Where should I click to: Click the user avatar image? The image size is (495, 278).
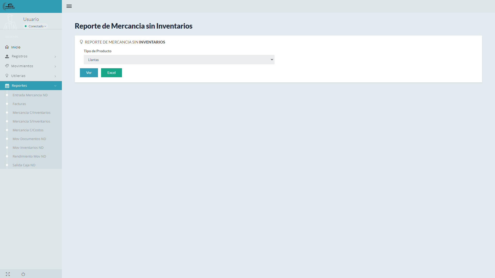tap(10, 22)
